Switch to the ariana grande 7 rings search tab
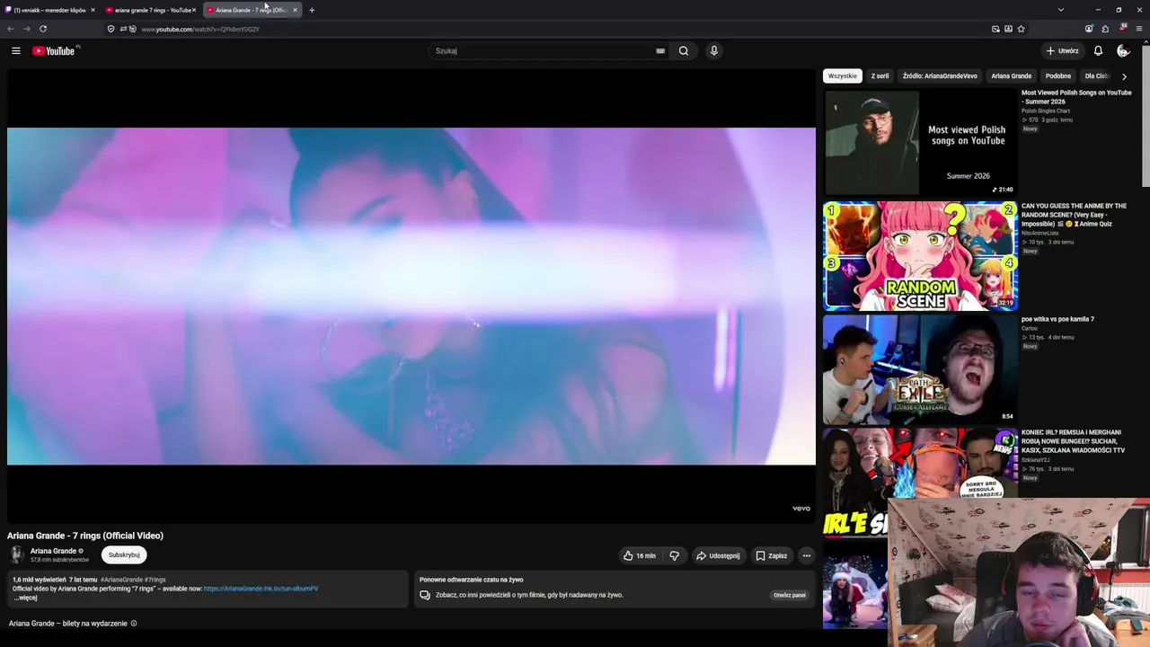Viewport: 1150px width, 647px height. pyautogui.click(x=151, y=10)
